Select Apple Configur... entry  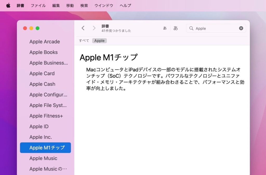pos(48,95)
